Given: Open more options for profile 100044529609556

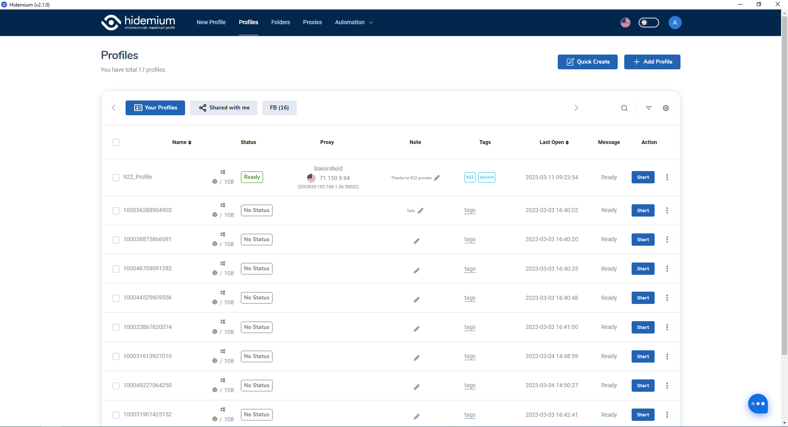Looking at the screenshot, I should [x=667, y=298].
